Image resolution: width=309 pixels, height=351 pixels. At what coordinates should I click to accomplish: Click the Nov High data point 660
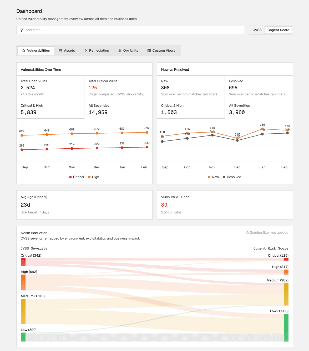tap(72, 134)
